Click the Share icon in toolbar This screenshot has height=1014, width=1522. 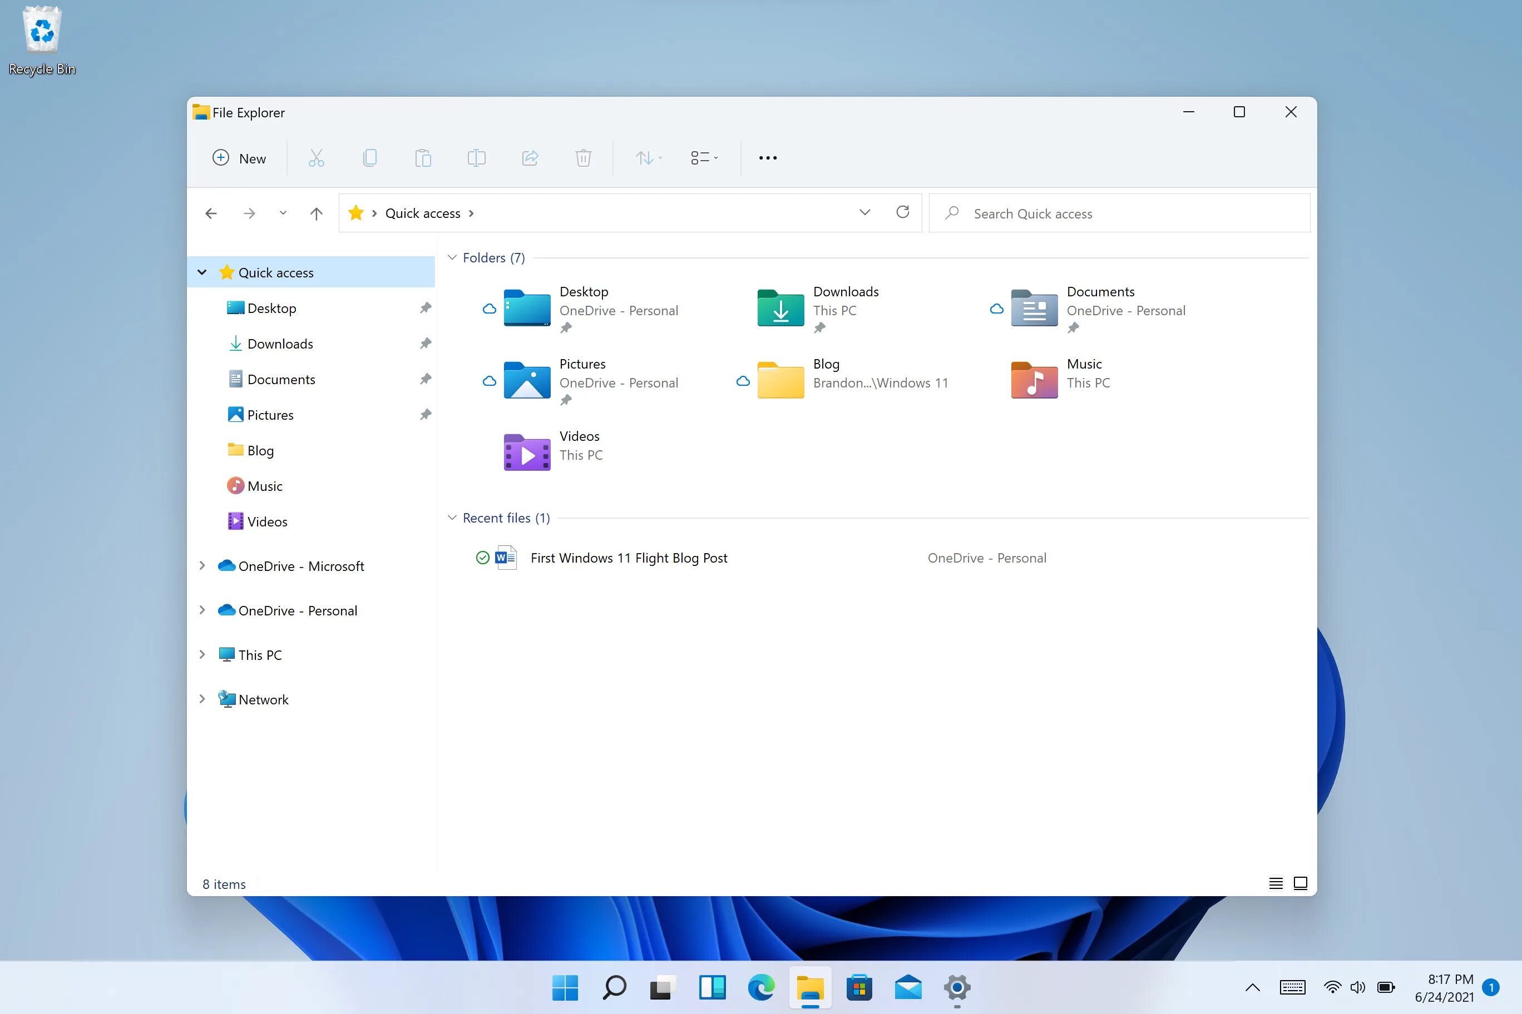coord(529,157)
